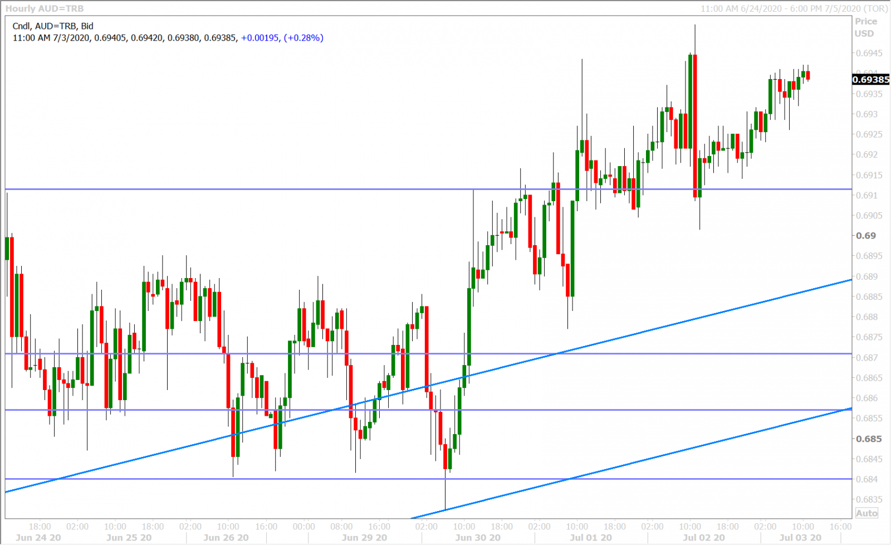Click the current price tag 0.69385
This screenshot has height=545, width=891.
(871, 80)
